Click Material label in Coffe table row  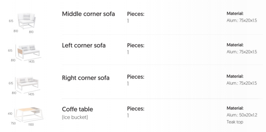[235, 108]
